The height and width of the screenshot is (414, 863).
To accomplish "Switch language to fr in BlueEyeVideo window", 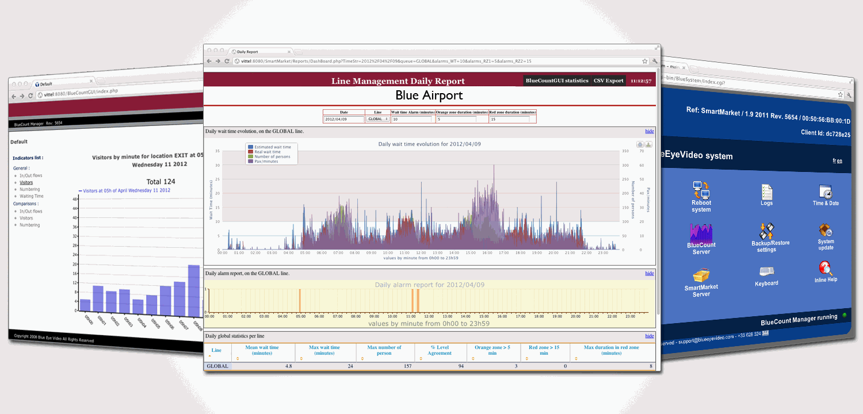I will click(834, 160).
